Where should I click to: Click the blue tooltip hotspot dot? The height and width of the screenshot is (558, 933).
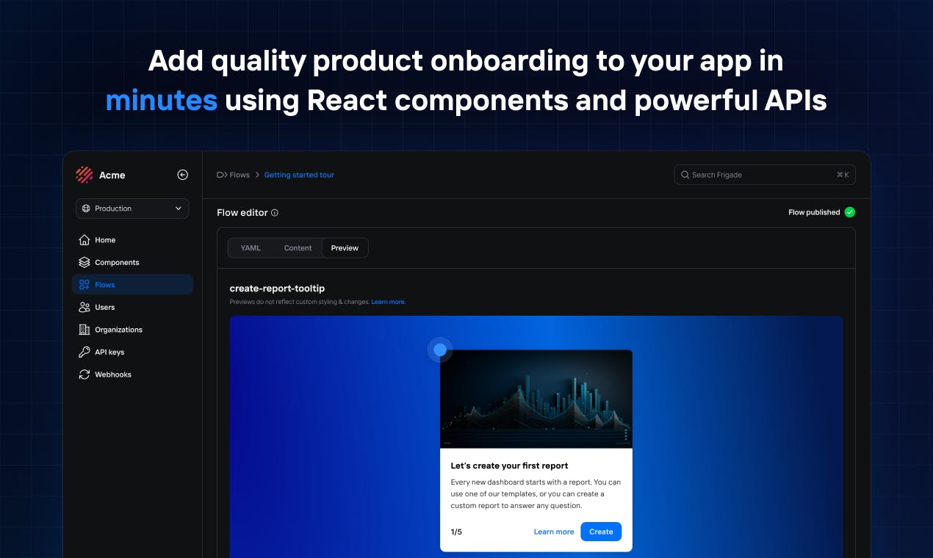point(440,350)
